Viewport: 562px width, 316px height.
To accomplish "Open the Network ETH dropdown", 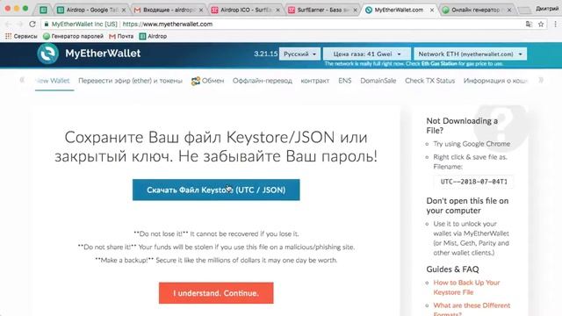I will click(x=471, y=54).
